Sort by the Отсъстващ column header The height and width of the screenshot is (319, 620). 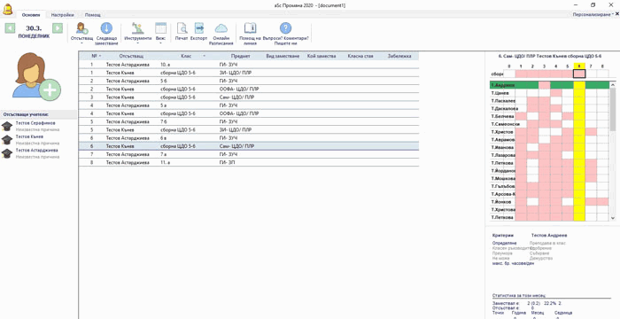coord(131,56)
